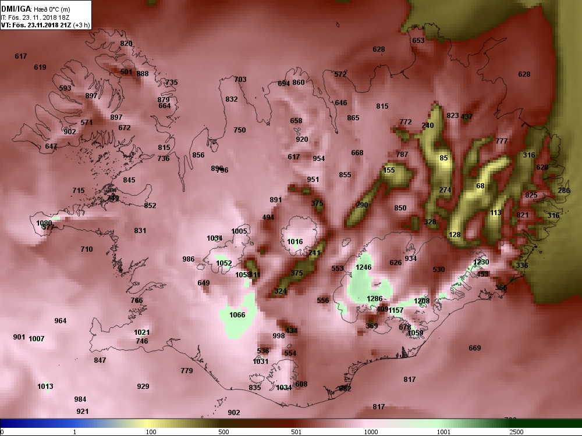Select the 85 value in the yellow valley
Viewport: 582px width, 436px height.
pyautogui.click(x=443, y=158)
